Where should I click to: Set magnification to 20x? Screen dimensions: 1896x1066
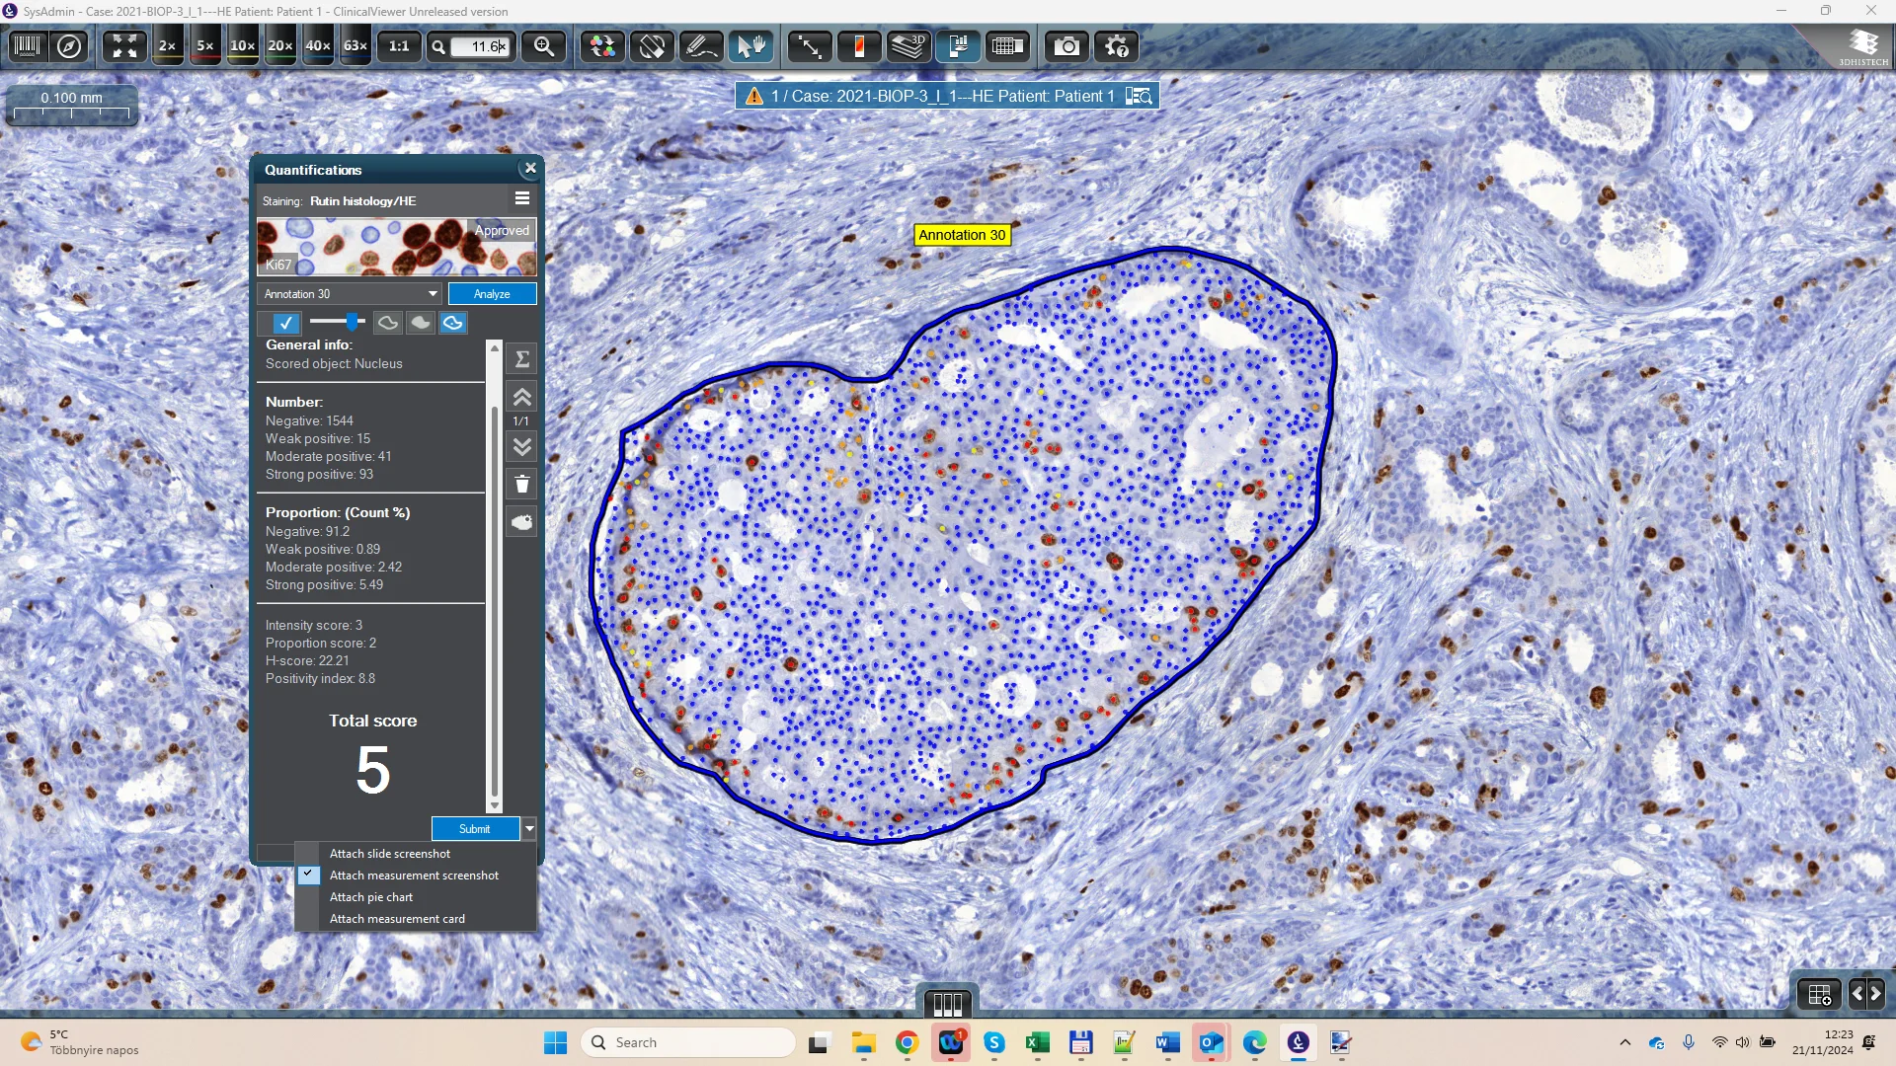(x=280, y=46)
